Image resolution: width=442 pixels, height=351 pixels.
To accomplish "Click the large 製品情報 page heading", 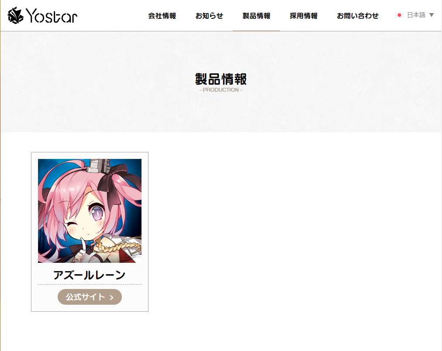I will (221, 79).
